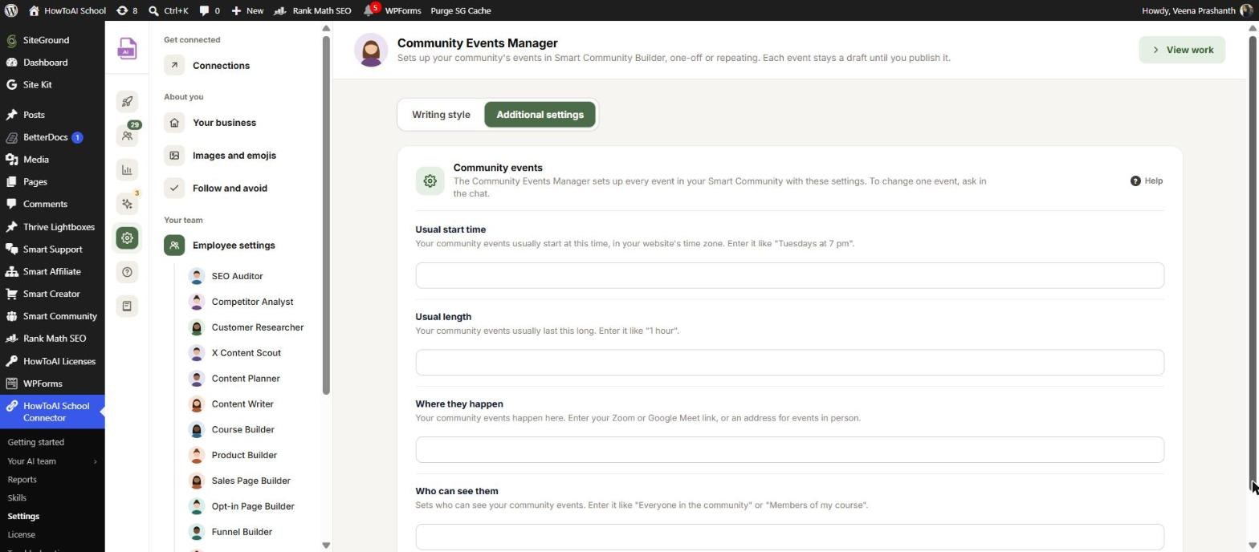The height and width of the screenshot is (552, 1259).
Task: Open the License submenu link
Action: [22, 534]
